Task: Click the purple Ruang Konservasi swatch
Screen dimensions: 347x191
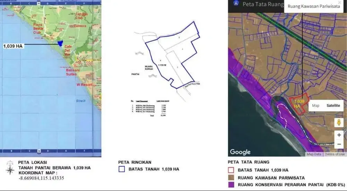Action: click(x=231, y=184)
